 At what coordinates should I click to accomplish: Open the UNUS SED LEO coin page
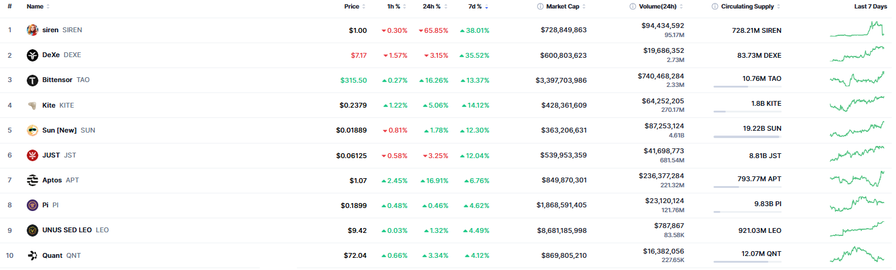[x=67, y=230]
